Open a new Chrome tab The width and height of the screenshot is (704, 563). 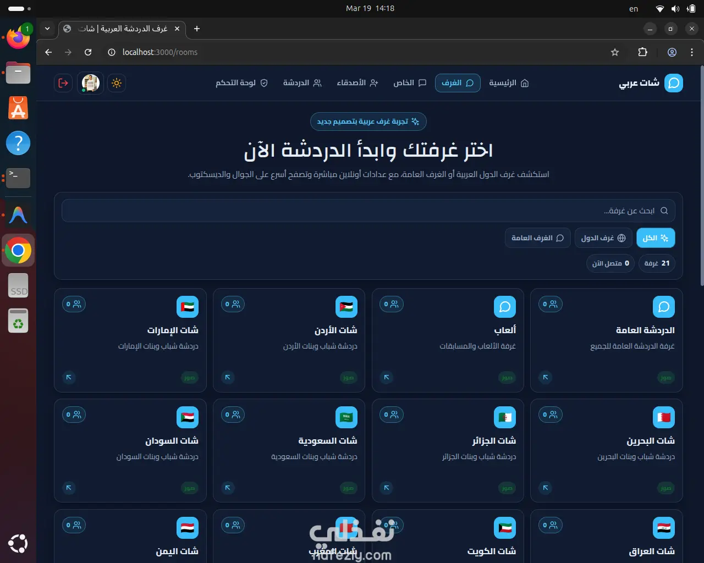(x=197, y=29)
